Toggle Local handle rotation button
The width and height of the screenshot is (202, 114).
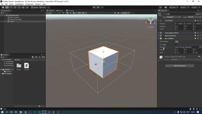point(42,7)
